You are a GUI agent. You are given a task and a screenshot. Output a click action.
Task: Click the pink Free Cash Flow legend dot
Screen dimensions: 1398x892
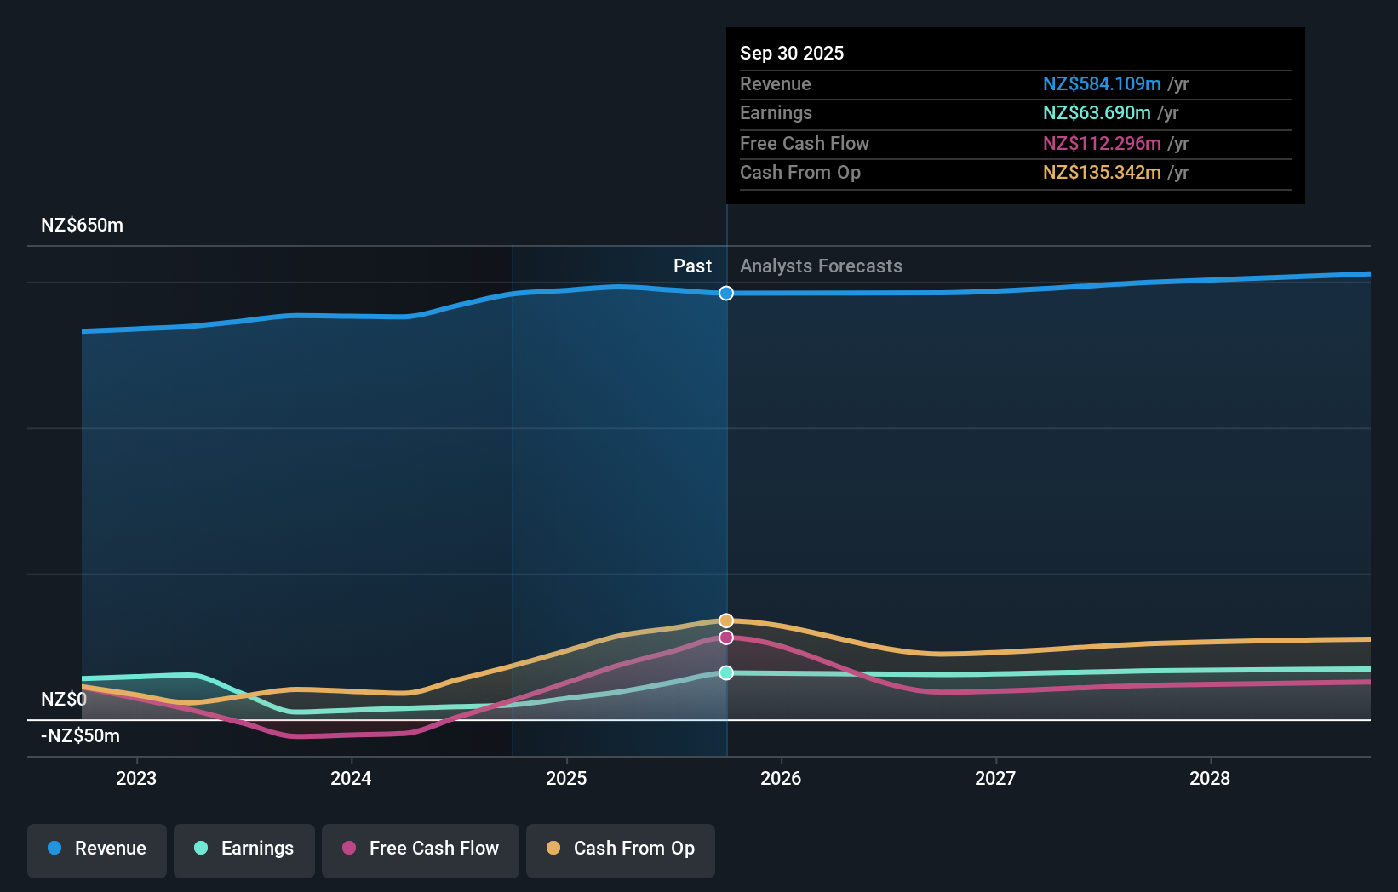[349, 849]
